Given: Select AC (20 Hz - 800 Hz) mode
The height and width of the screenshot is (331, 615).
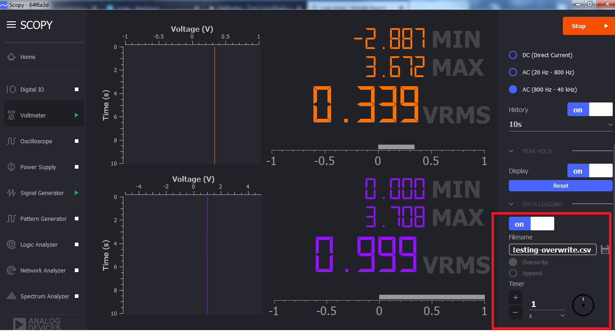Looking at the screenshot, I should (x=513, y=73).
